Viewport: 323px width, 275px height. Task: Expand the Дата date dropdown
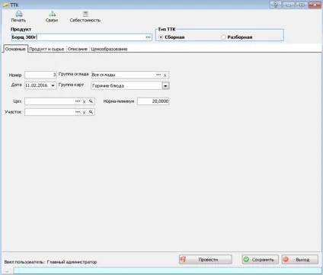53,85
